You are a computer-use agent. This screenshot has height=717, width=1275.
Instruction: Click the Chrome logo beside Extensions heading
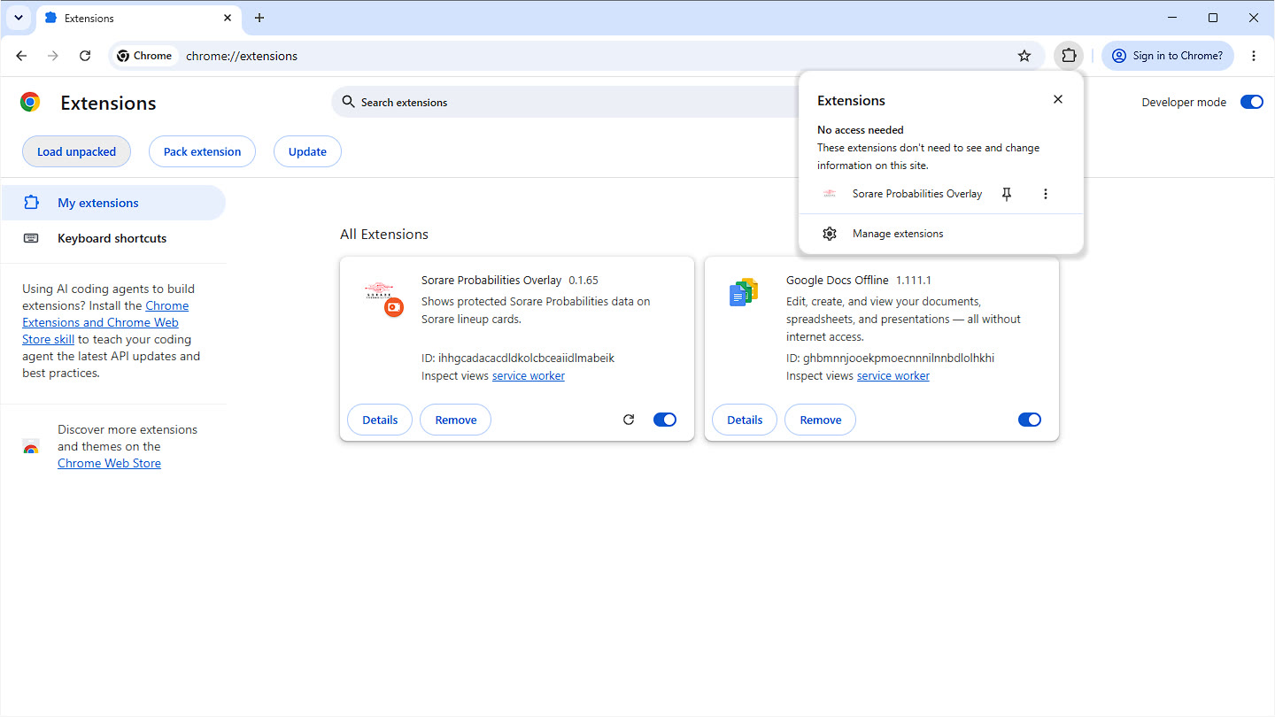tap(30, 103)
